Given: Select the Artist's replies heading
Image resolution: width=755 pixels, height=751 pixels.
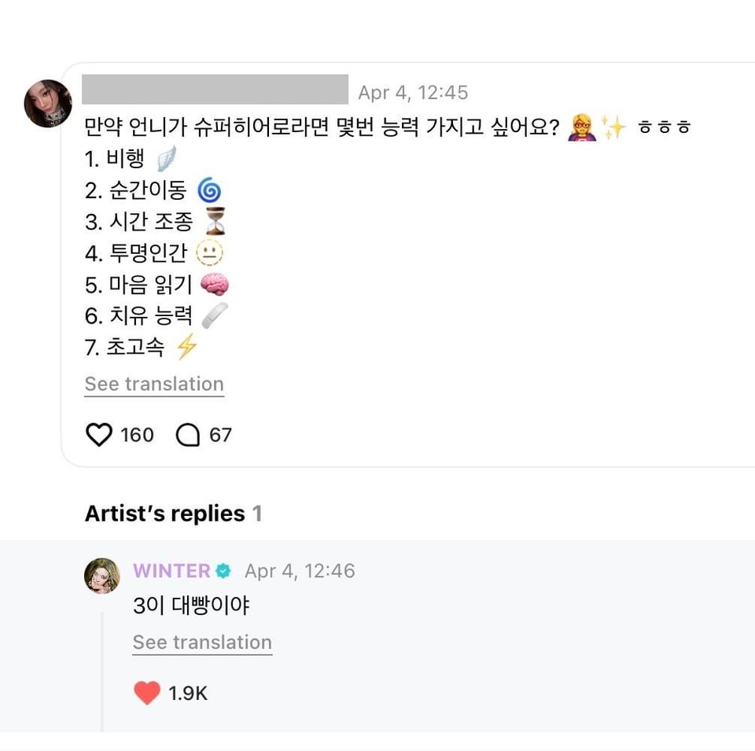Looking at the screenshot, I should (x=165, y=514).
